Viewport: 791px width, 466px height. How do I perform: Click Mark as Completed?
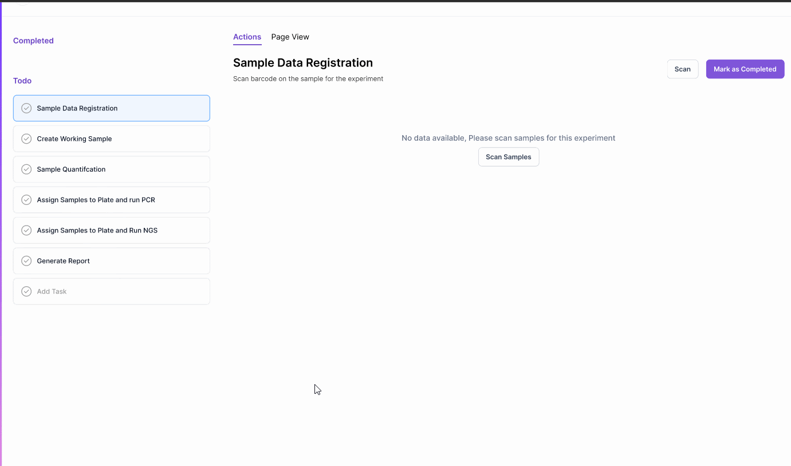745,69
